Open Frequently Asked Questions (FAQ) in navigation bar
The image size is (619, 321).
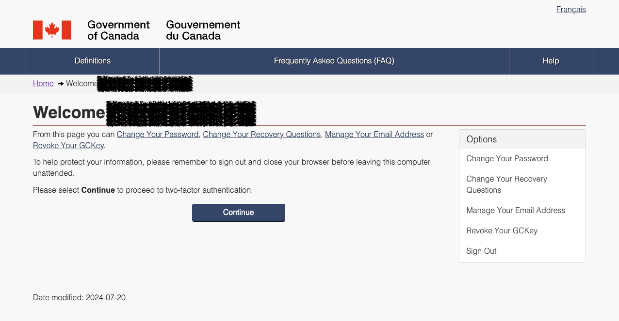(334, 61)
